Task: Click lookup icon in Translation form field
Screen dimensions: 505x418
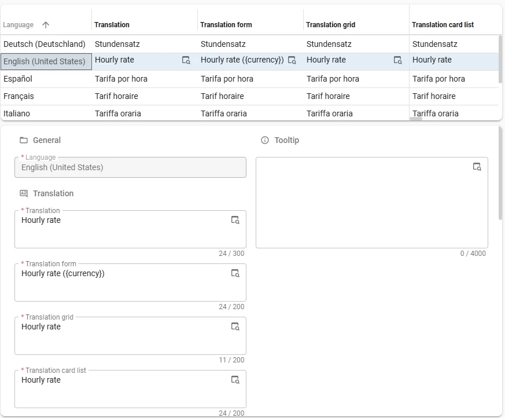Action: point(235,273)
